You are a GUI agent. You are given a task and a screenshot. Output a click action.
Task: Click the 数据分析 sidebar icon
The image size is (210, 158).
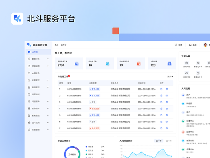pyautogui.click(x=29, y=59)
